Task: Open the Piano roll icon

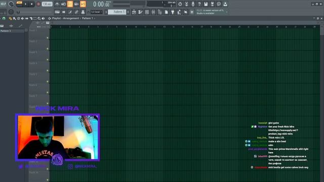Action: pyautogui.click(x=140, y=12)
